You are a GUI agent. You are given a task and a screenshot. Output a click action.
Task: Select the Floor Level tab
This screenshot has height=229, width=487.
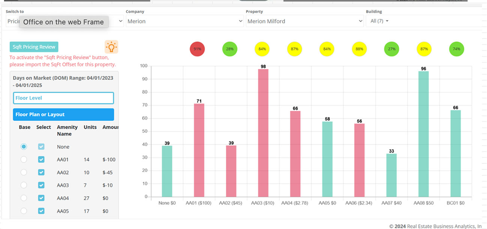63,98
